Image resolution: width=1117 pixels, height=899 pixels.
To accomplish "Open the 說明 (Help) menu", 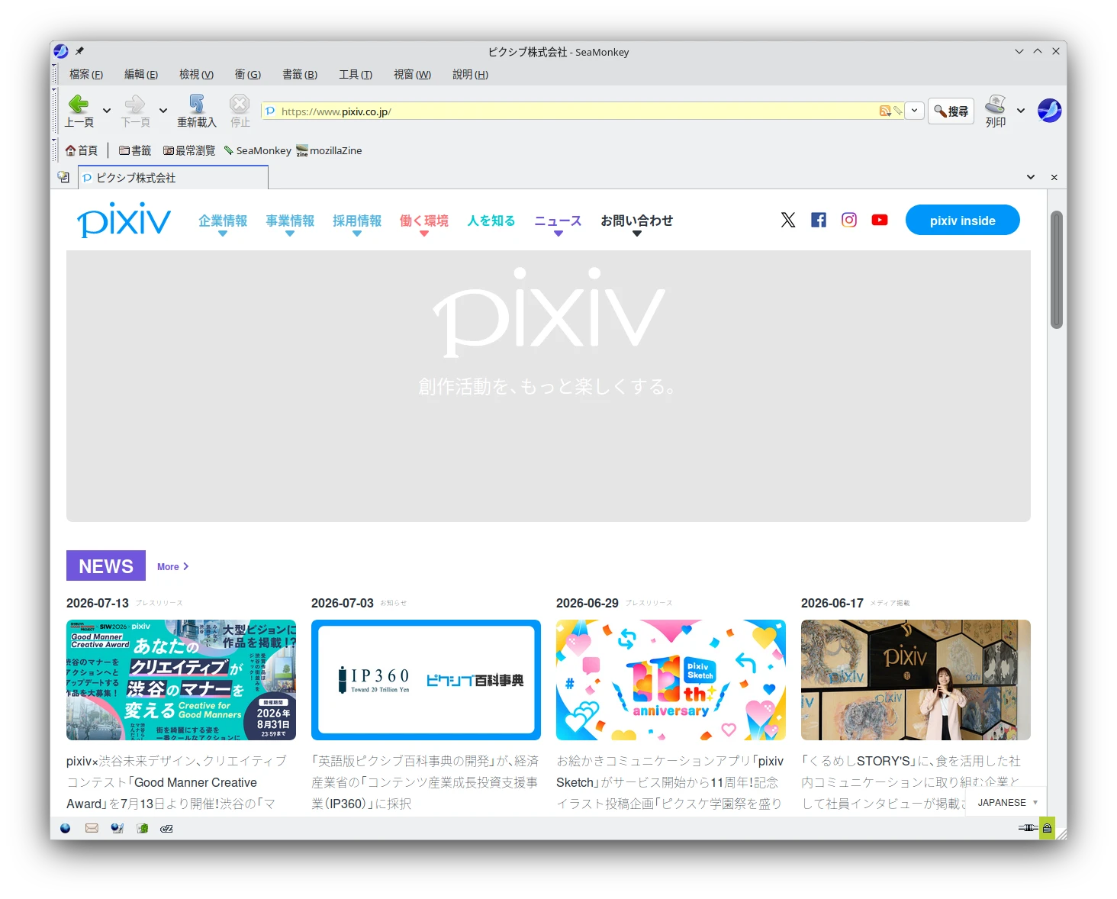I will coord(470,74).
